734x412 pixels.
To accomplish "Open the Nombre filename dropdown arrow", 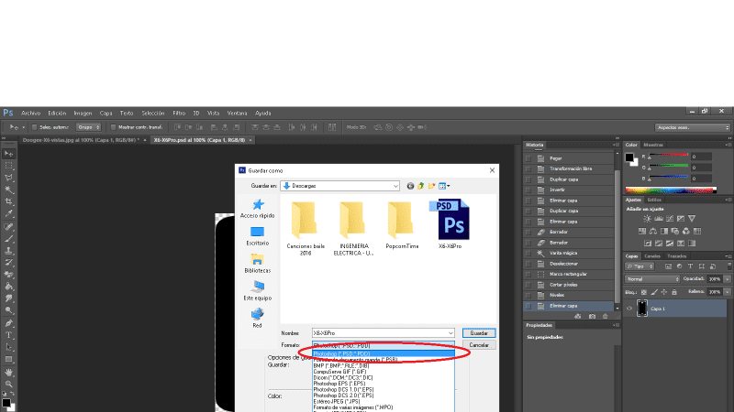I will [450, 333].
